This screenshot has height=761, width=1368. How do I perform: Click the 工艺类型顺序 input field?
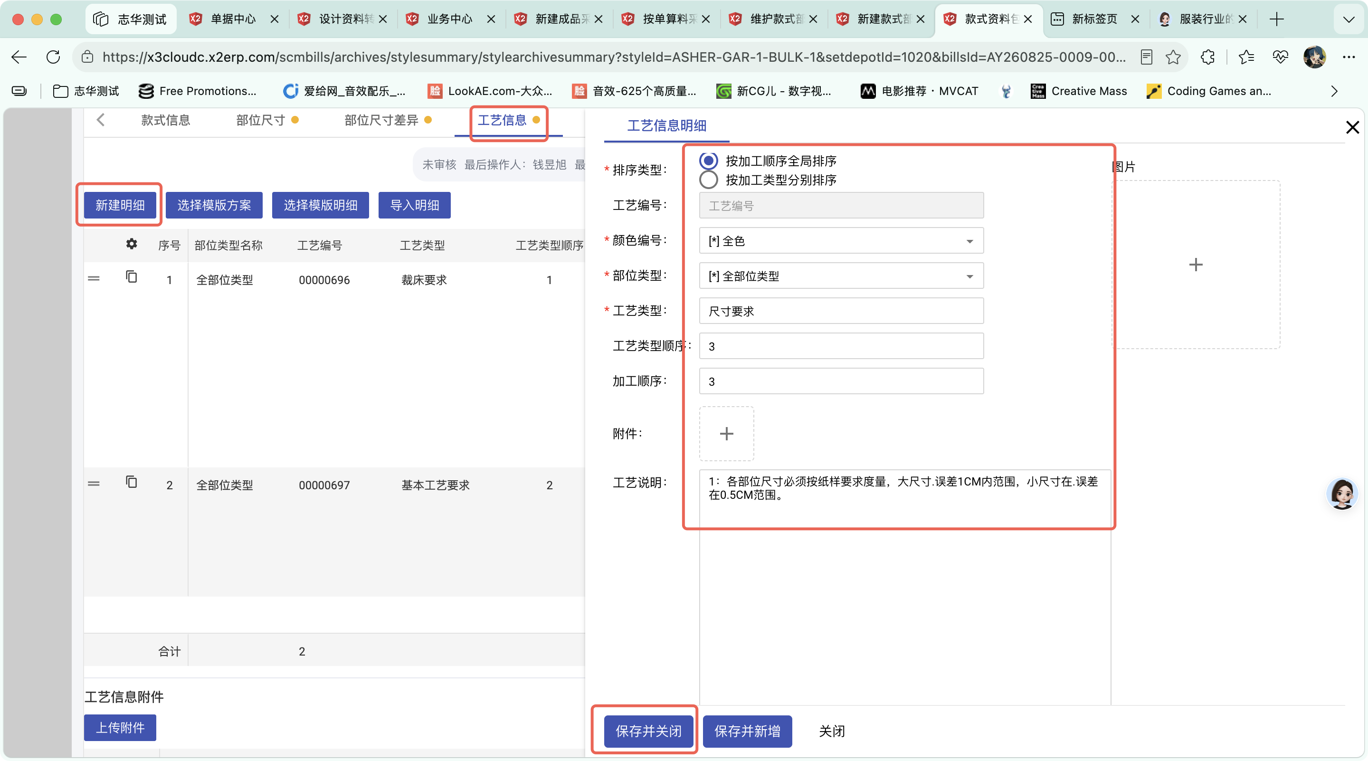click(x=841, y=346)
